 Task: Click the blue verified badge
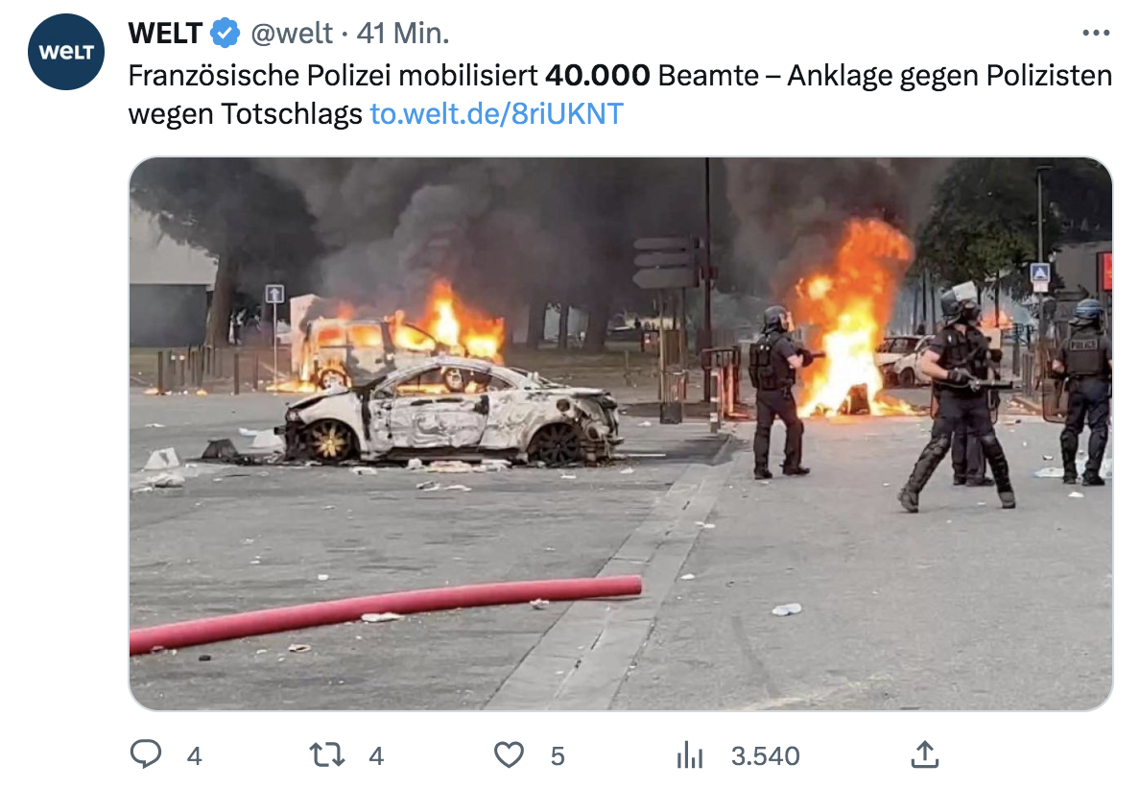[x=226, y=34]
